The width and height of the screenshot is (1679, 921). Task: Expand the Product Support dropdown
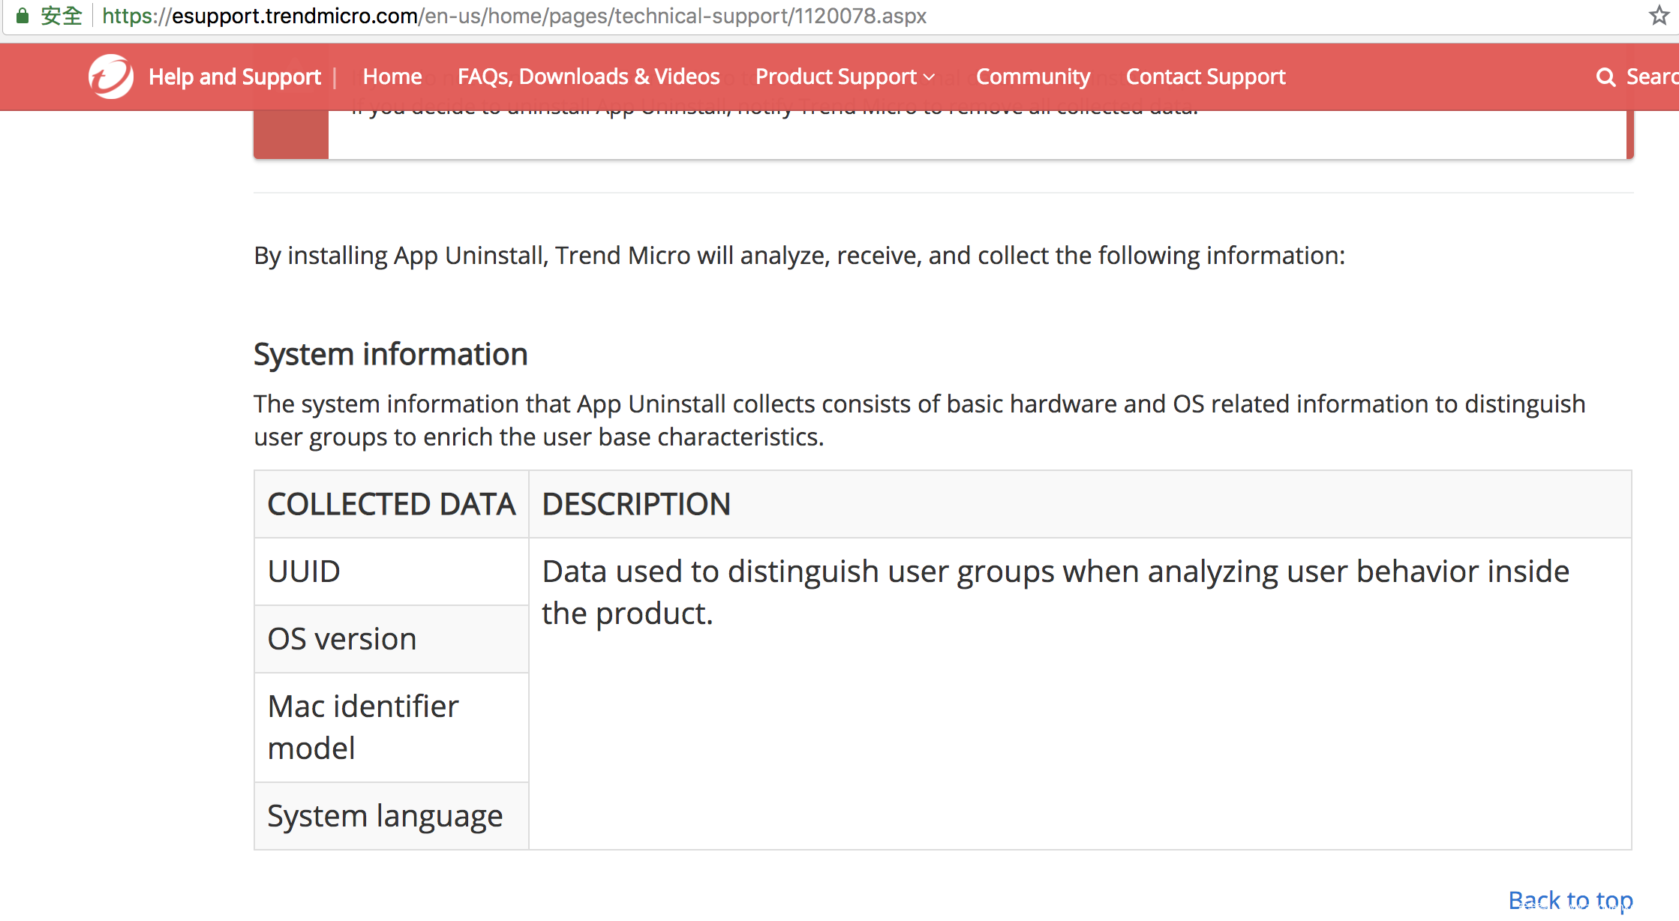[x=845, y=76]
